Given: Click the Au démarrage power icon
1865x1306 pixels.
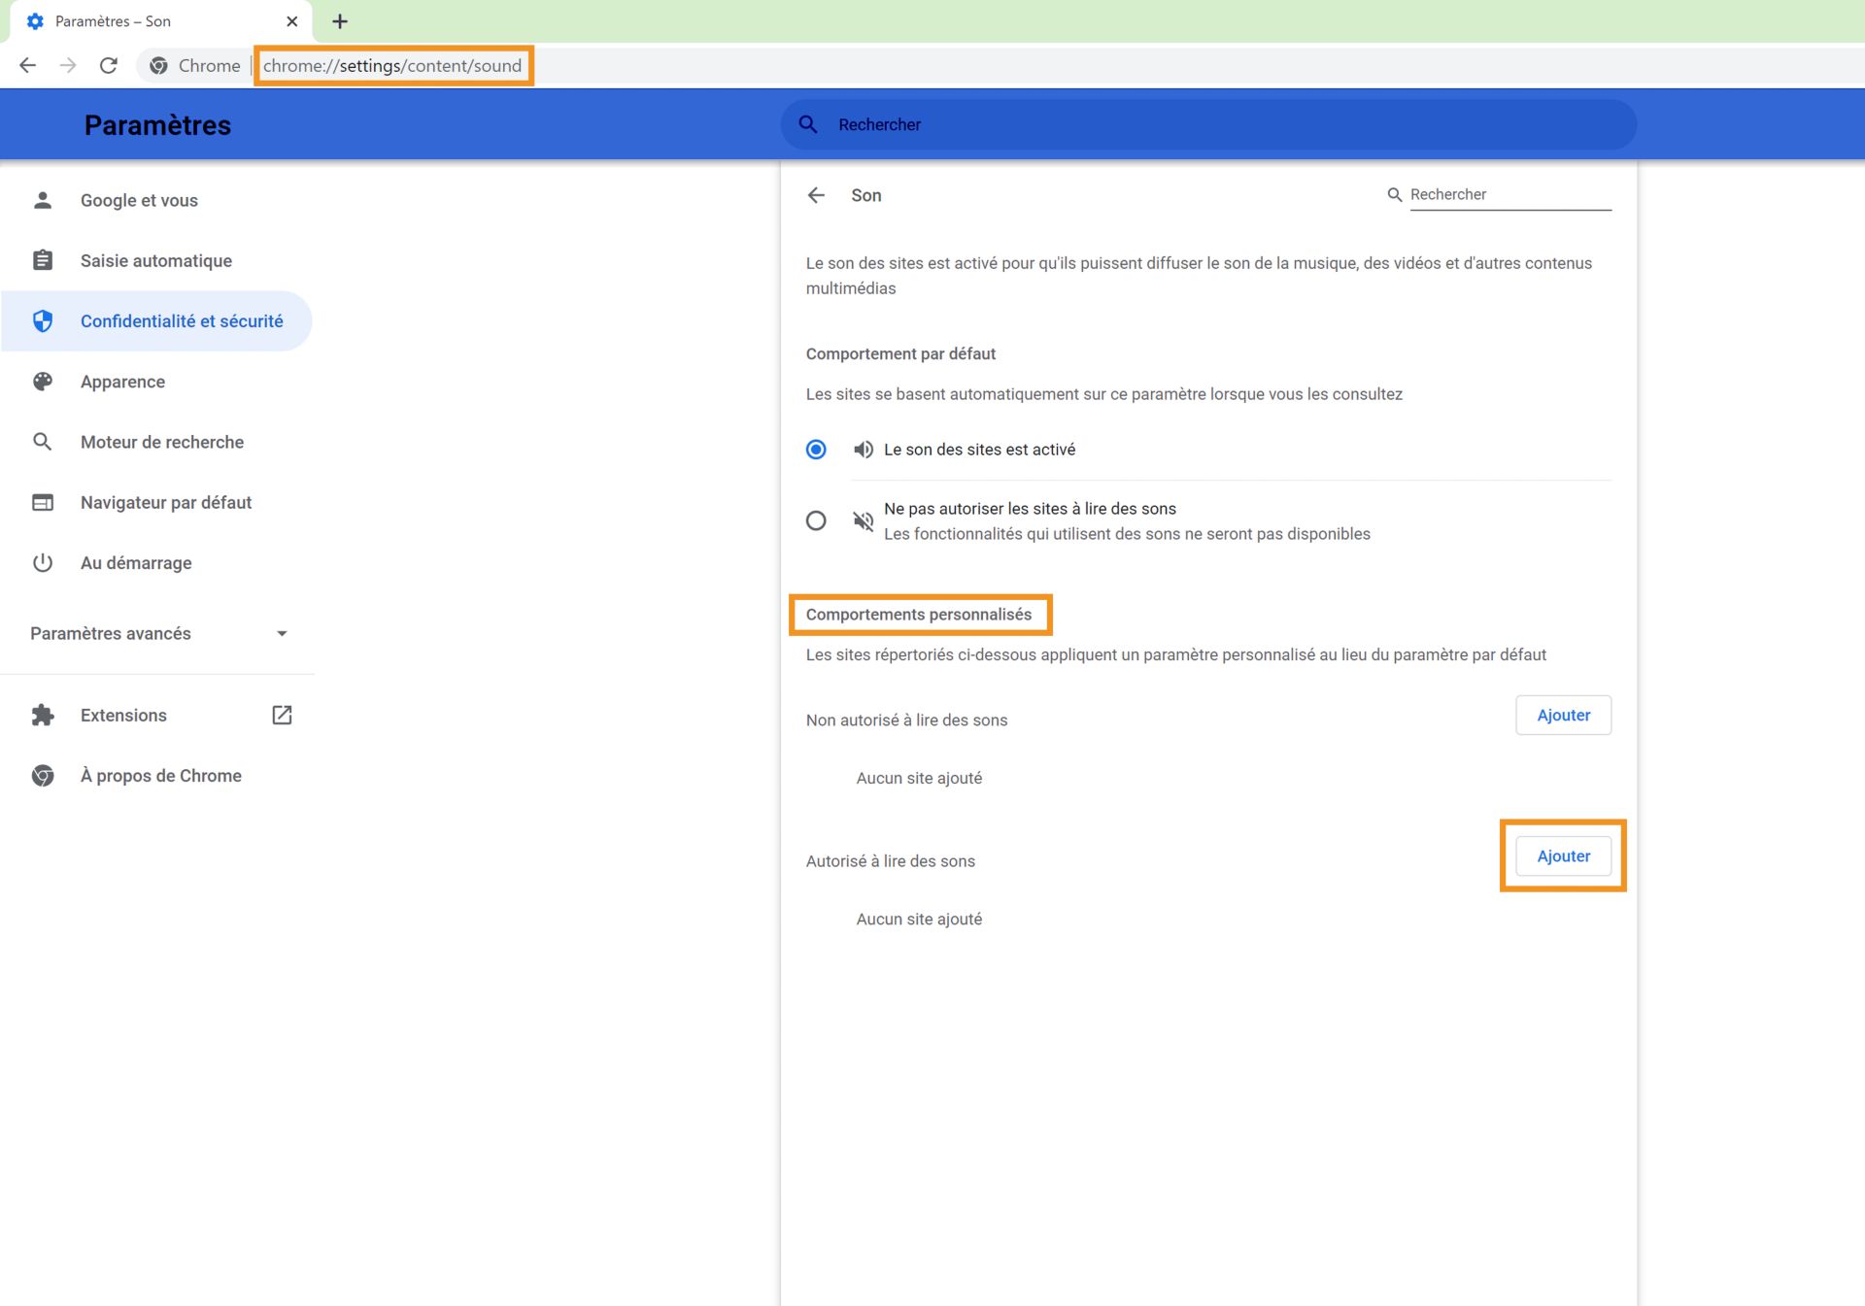Looking at the screenshot, I should 43,562.
